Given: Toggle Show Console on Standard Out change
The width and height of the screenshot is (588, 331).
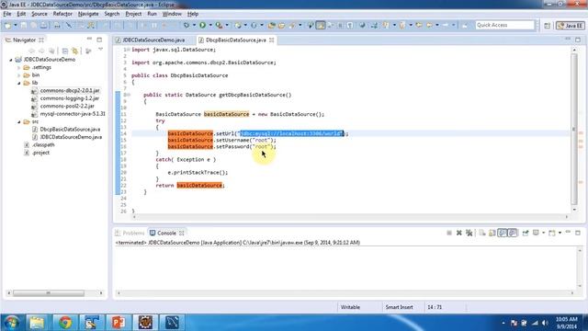Looking at the screenshot, I should pos(503,233).
